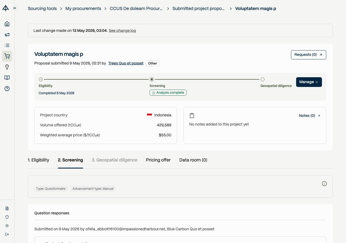The image size is (346, 243).
Task: Open the shield icon in sidebar
Action: (x=7, y=217)
